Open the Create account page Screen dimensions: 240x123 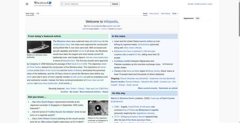click(x=200, y=4)
